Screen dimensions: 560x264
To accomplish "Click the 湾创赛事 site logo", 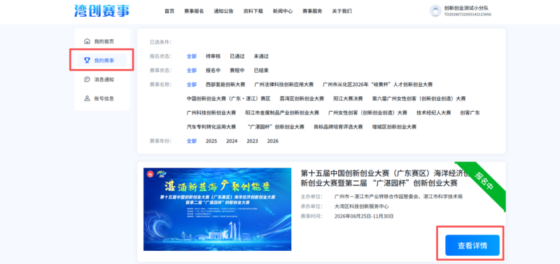I will click(x=101, y=10).
